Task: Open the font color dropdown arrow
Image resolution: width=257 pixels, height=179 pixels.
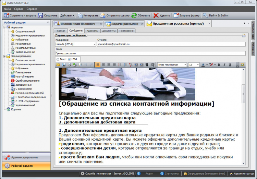Action: click(x=207, y=65)
